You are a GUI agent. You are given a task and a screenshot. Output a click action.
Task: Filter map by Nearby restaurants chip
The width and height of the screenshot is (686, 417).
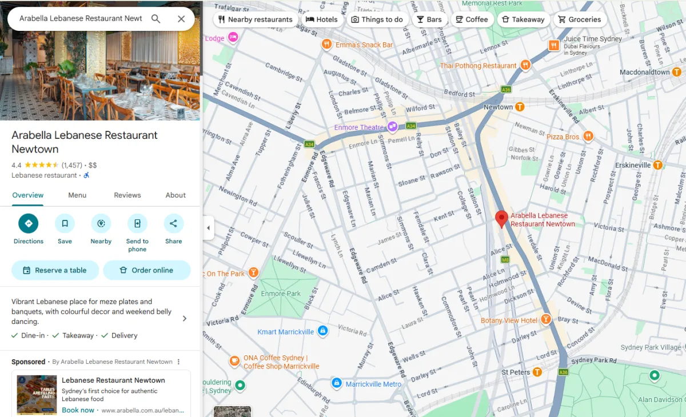pos(256,19)
